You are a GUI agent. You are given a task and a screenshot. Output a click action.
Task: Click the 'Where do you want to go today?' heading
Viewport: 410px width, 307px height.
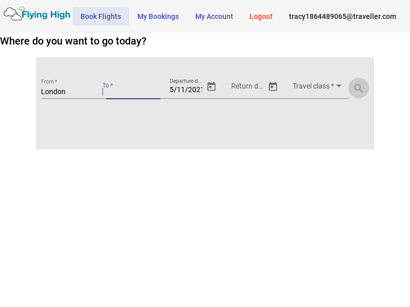[x=73, y=41]
